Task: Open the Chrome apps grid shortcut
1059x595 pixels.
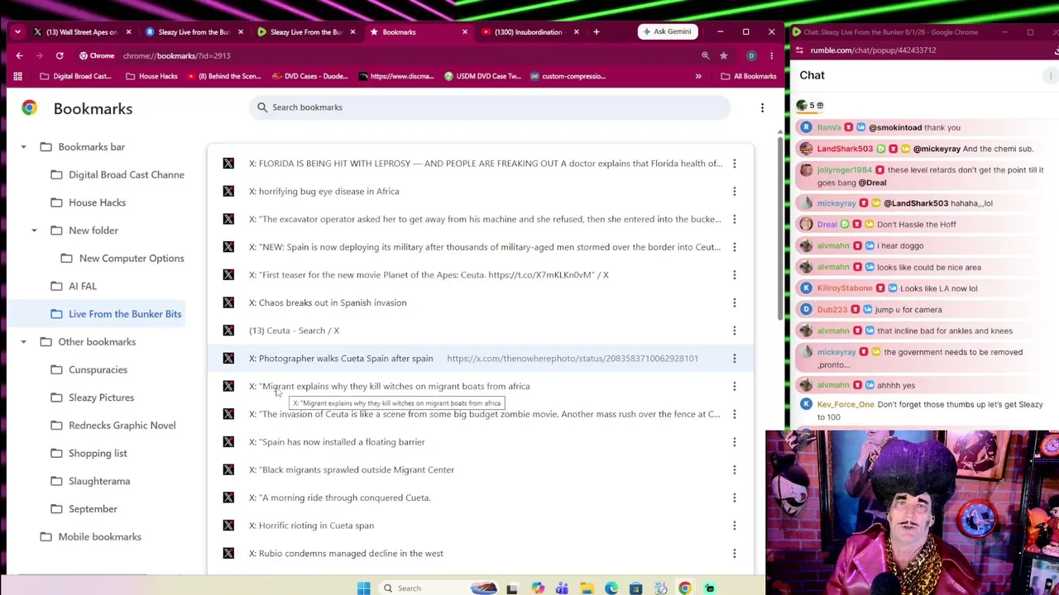Action: pos(17,76)
